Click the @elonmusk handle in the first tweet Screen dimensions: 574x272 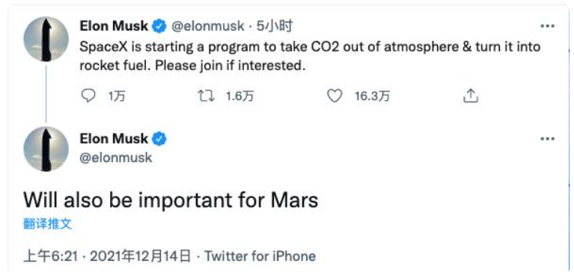tap(207, 26)
